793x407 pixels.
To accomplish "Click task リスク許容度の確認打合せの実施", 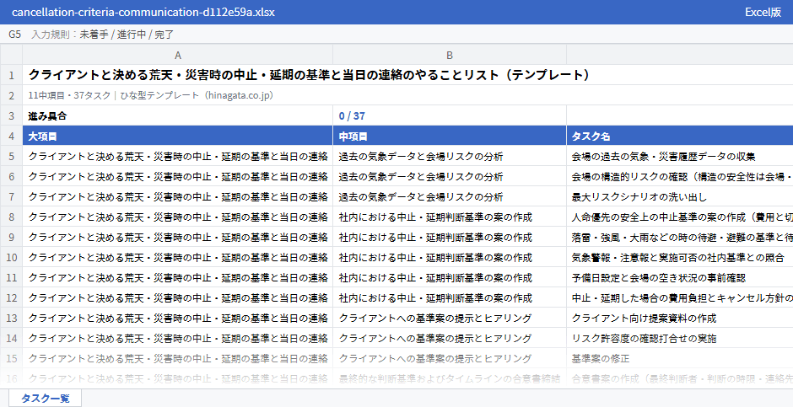I will (680, 338).
